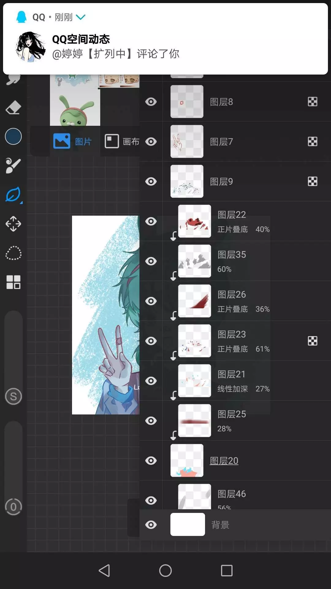The height and width of the screenshot is (589, 331).
Task: Select the 图层25 layer thumbnail
Action: coord(194,421)
